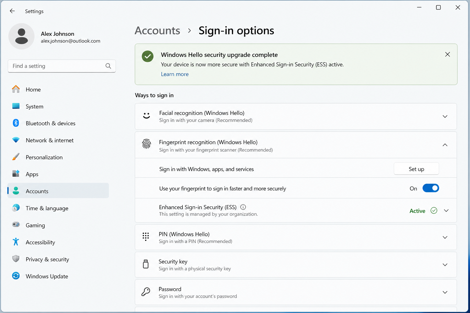Go to Time & language settings
Screen dimensions: 470x313
58,208
